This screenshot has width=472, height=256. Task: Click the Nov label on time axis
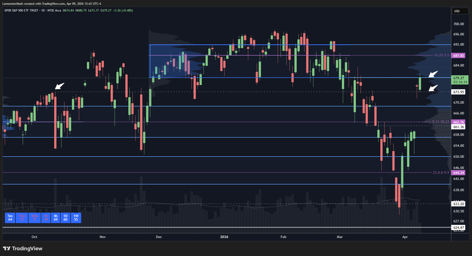point(103,237)
